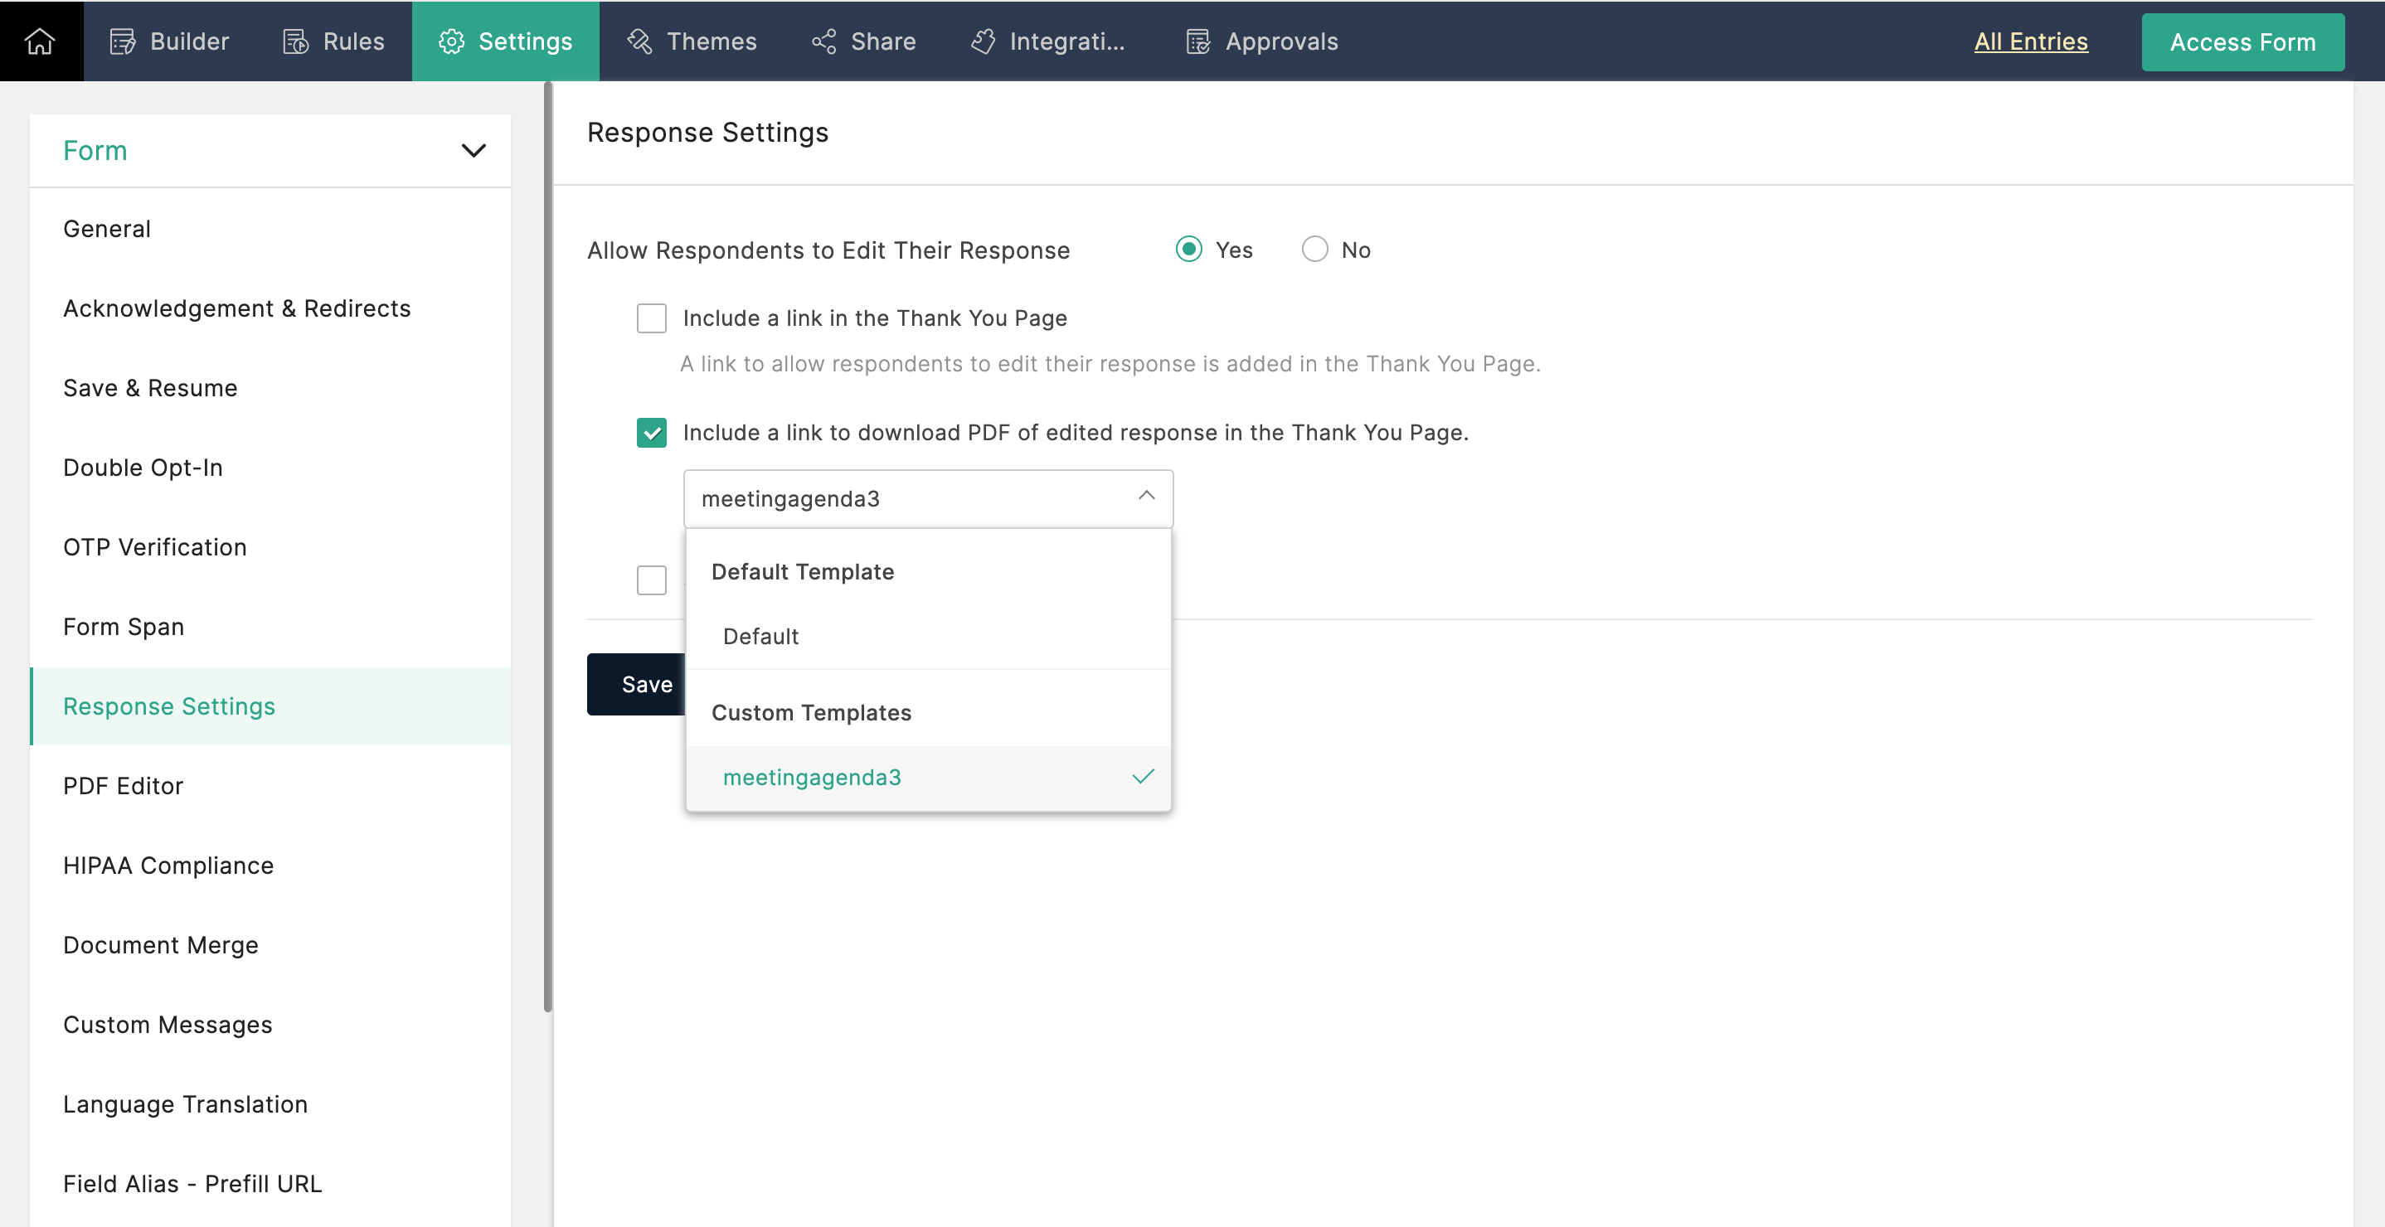Viewport: 2385px width, 1227px height.
Task: Click the Themes paintbrush icon
Action: (x=639, y=41)
